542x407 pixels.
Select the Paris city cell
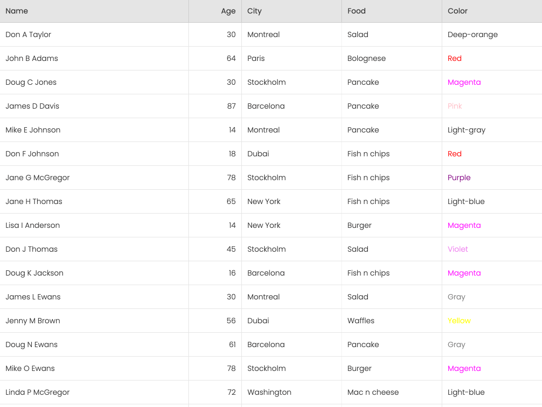(256, 58)
